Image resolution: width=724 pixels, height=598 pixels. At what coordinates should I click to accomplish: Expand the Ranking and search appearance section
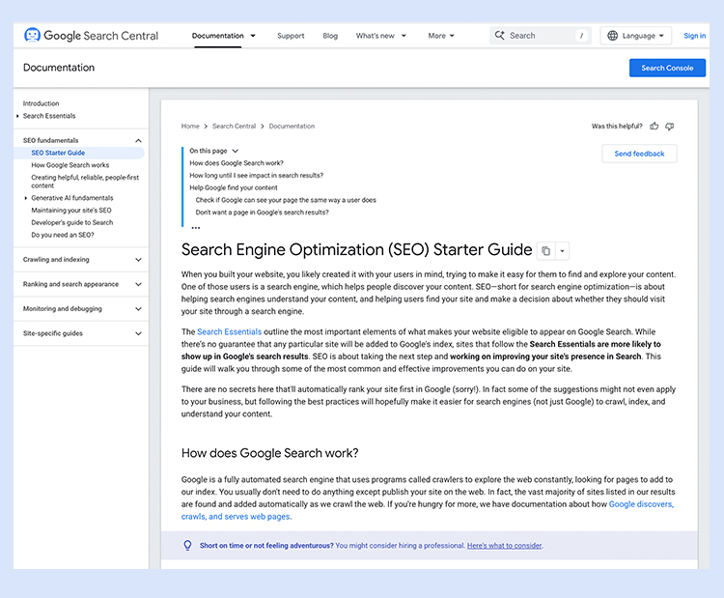pyautogui.click(x=138, y=284)
